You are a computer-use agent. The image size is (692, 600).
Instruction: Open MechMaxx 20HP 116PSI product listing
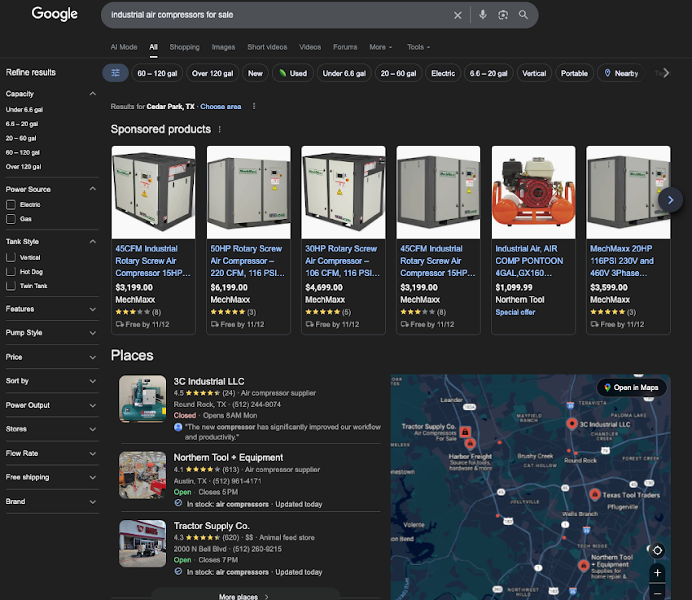621,261
